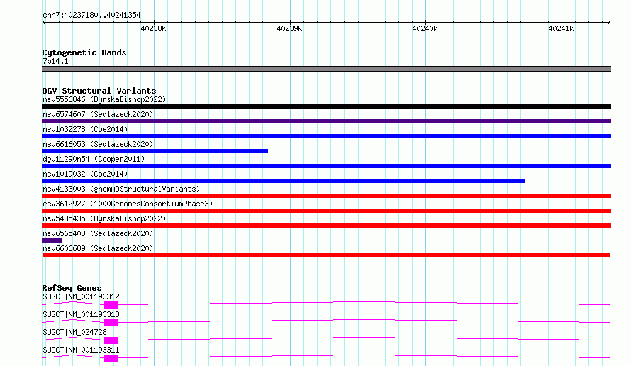Select the tiny purple nsv6565408 variant bar

(x=52, y=240)
